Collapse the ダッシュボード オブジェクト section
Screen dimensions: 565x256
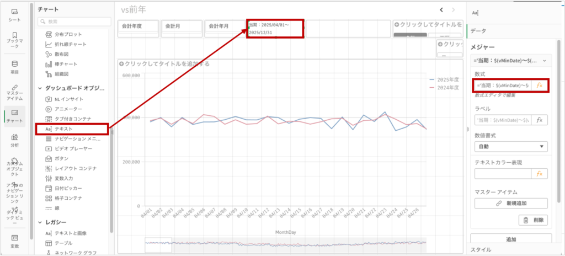pyautogui.click(x=39, y=88)
